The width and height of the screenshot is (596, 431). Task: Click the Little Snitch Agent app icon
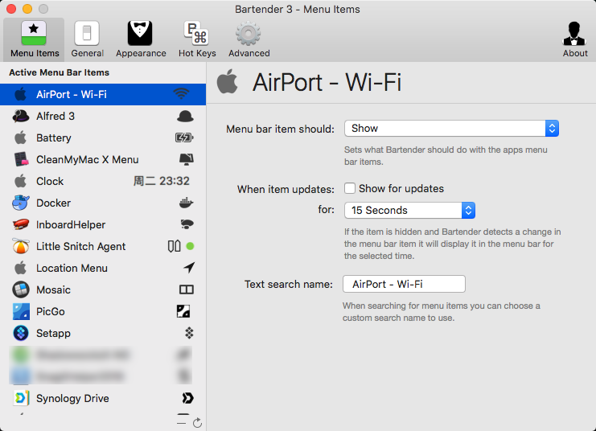(21, 246)
